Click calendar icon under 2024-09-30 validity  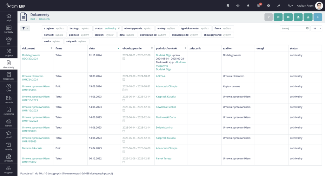point(124,79)
